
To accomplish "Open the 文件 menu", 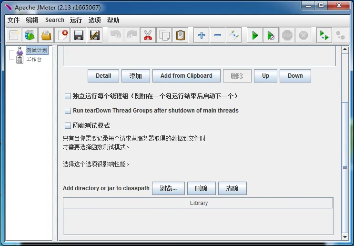I will (x=13, y=20).
